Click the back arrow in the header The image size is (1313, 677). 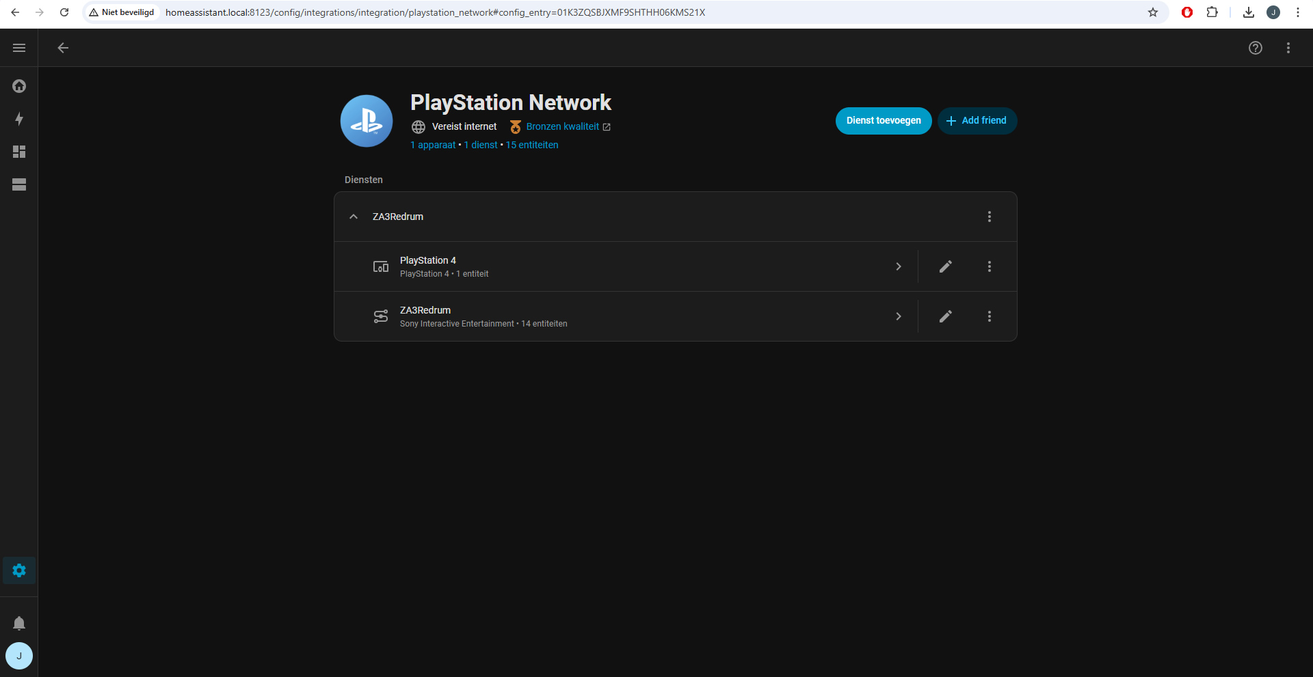(63, 48)
